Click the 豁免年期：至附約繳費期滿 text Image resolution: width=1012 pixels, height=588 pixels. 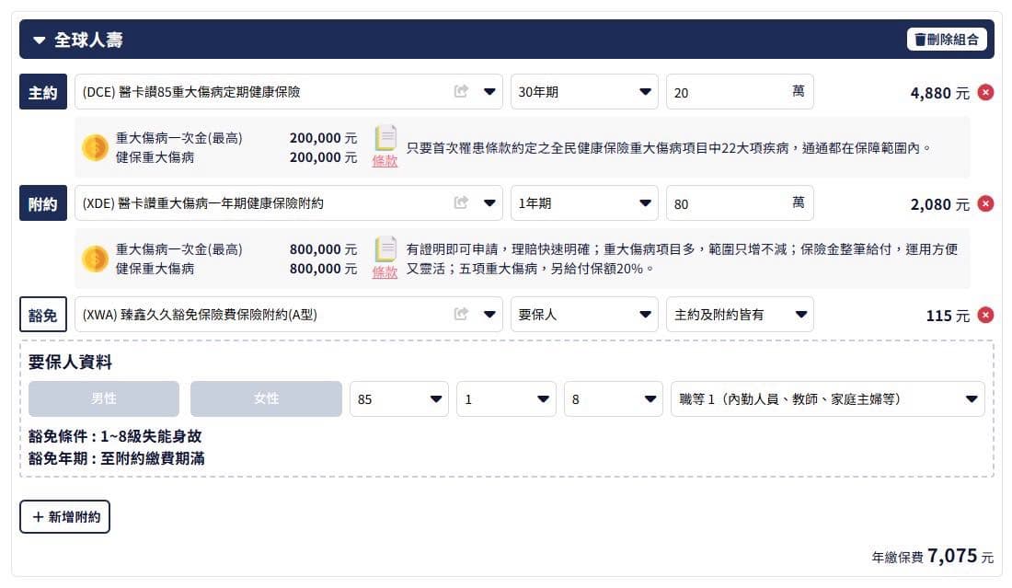[116, 458]
